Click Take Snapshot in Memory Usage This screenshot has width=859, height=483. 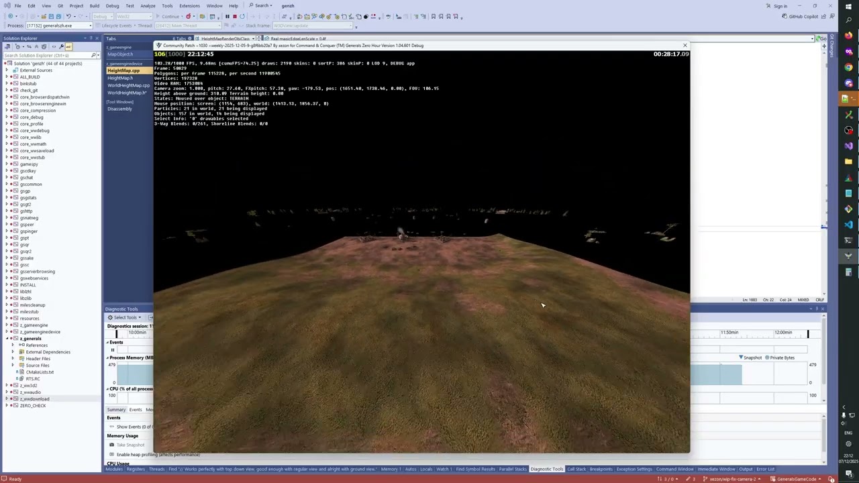130,445
